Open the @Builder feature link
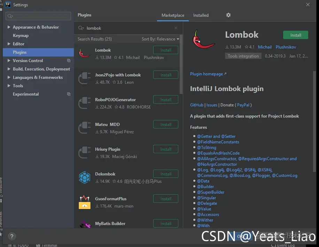Screen dimensions: 319x247 pos(205,187)
